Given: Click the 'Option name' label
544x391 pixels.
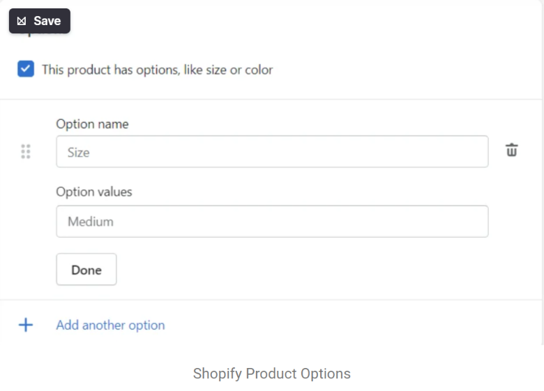Looking at the screenshot, I should pyautogui.click(x=92, y=124).
